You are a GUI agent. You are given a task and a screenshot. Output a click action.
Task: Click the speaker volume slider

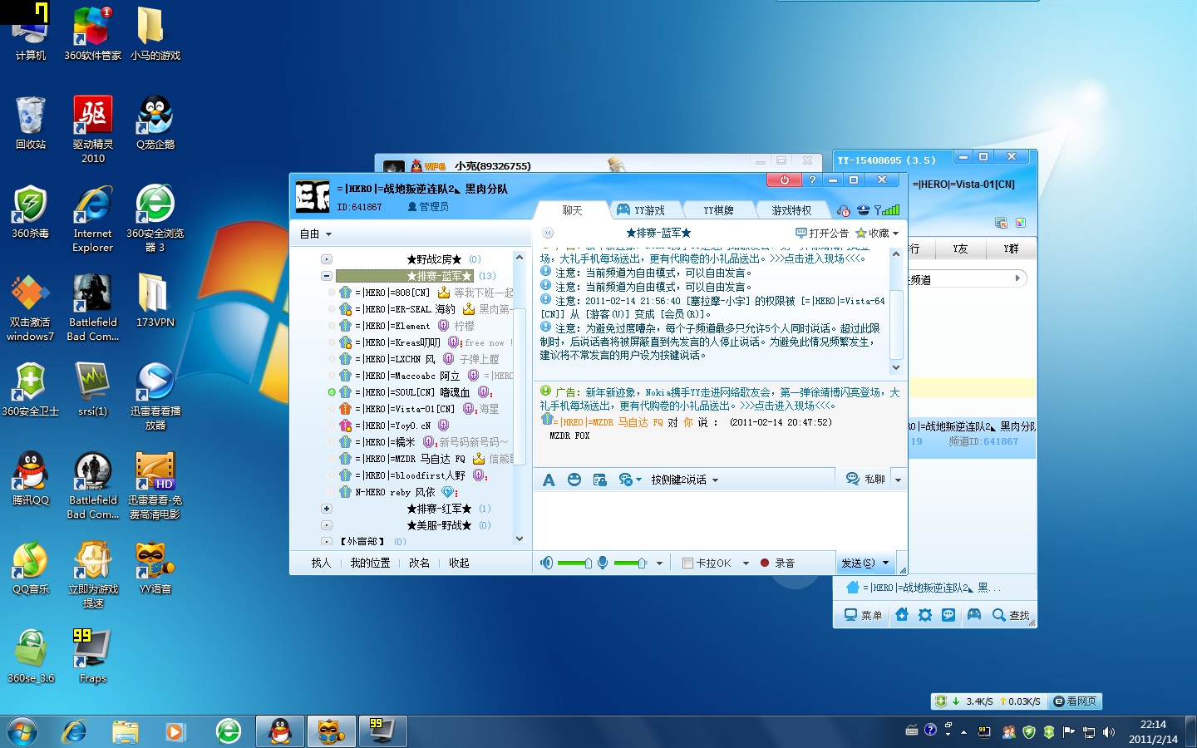tap(574, 563)
